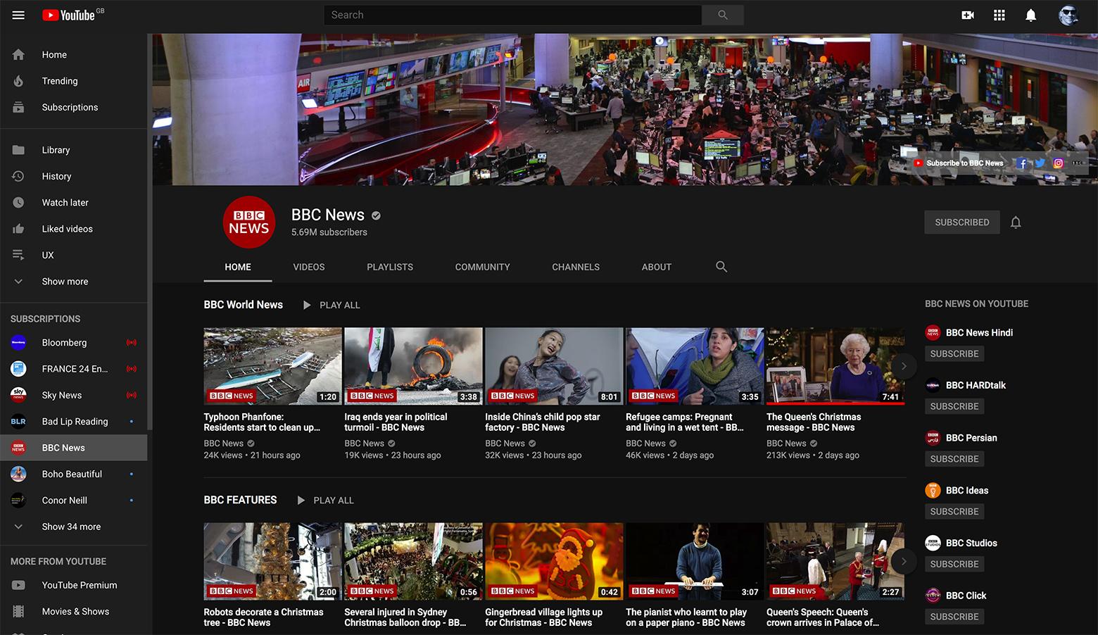The height and width of the screenshot is (635, 1098).
Task: Open the Bad Lip Reading channel
Action: pos(74,422)
